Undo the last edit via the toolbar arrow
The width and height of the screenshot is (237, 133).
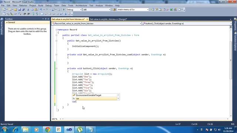pyautogui.click(x=41, y=10)
